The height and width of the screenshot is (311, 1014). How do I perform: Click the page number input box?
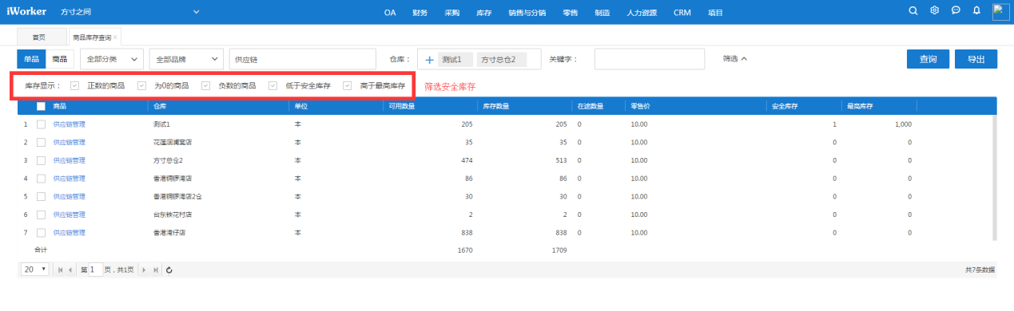coord(95,270)
